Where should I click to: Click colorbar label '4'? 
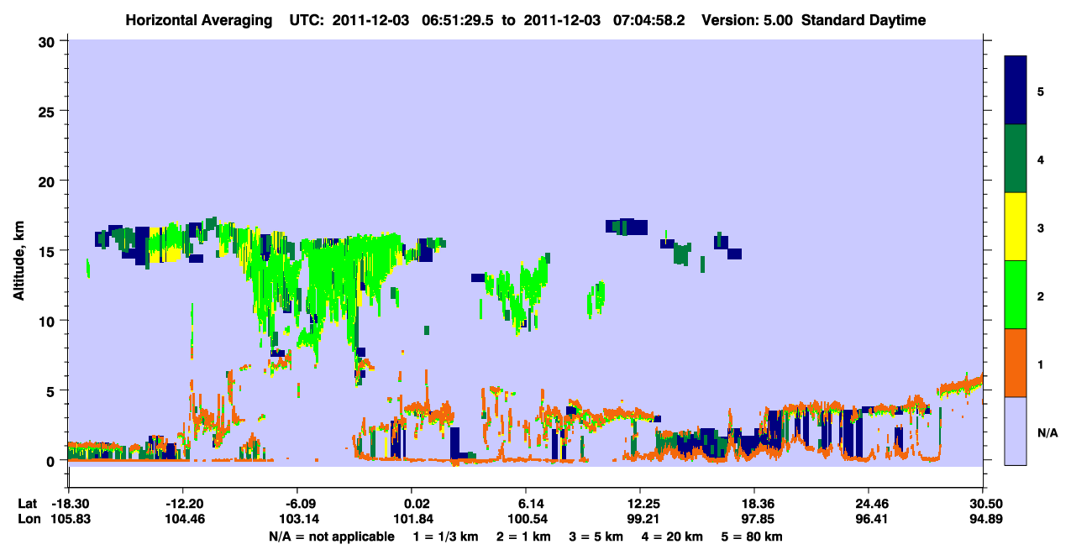(1041, 159)
